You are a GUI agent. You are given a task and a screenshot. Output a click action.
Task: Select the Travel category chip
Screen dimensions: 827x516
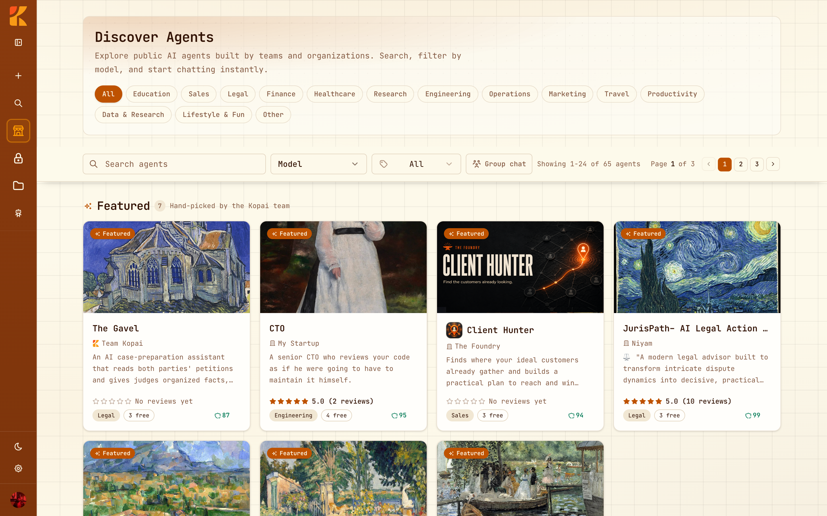pos(617,94)
